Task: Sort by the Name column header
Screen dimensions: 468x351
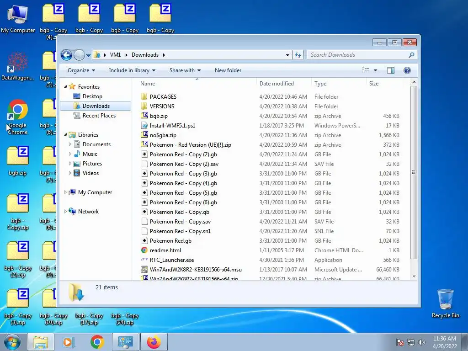Action: (197, 84)
